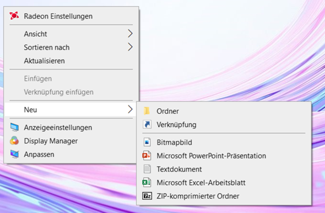Expand the Sortieren nach submenu arrow
The height and width of the screenshot is (213, 325).
coord(130,47)
